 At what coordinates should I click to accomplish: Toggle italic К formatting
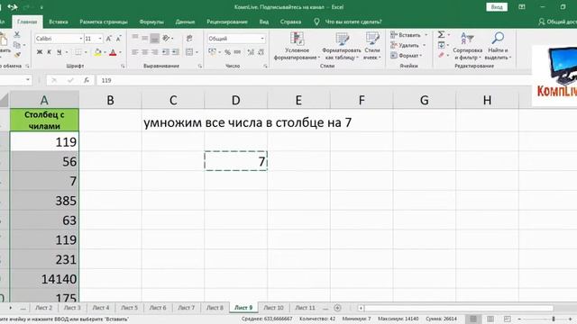tap(49, 52)
